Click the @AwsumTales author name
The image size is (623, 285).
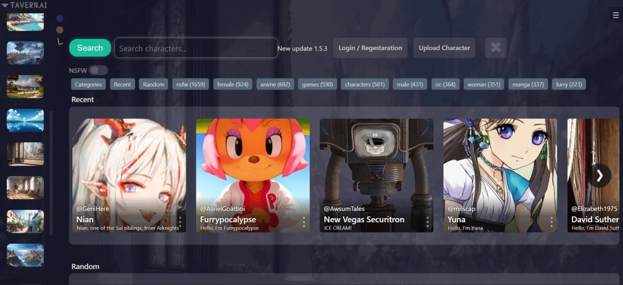point(344,209)
